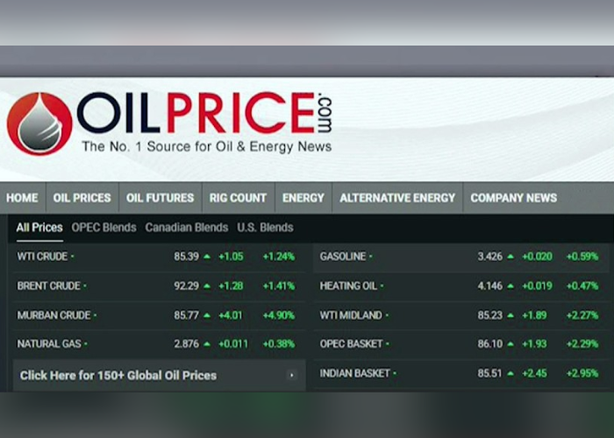Viewport: 614px width, 438px height.
Task: Open the OIL PRICES menu item
Action: click(x=82, y=198)
